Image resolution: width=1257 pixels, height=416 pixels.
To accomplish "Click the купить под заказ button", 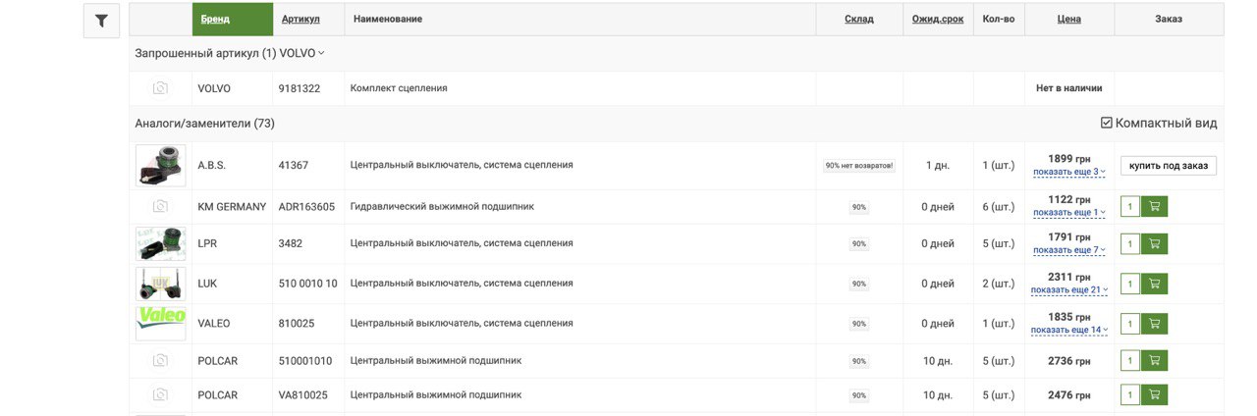I will 1169,166.
